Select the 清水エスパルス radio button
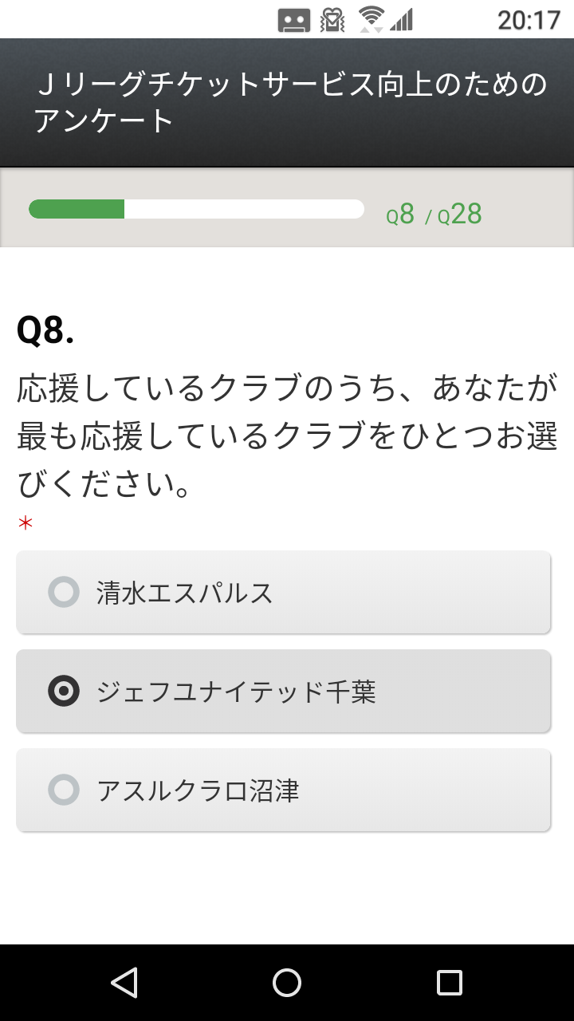Image resolution: width=574 pixels, height=1021 pixels. pos(64,592)
